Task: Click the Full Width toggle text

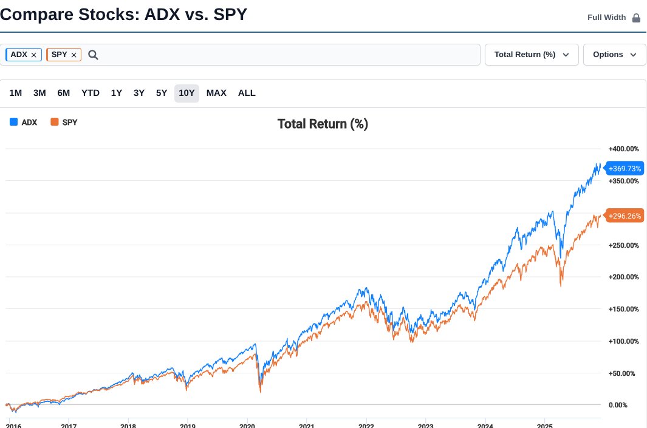Action: pyautogui.click(x=606, y=18)
